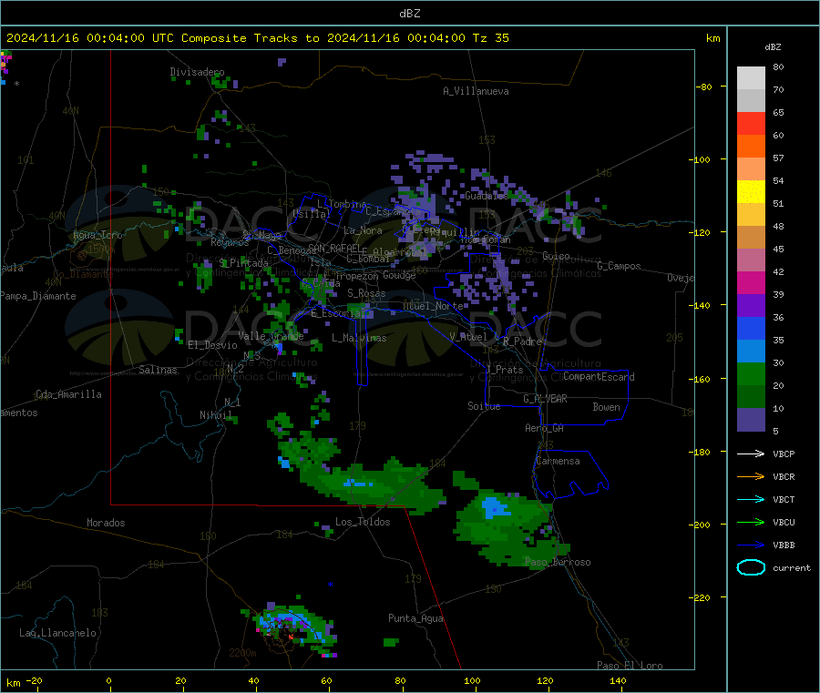Click the L_Malvinas location label
The height and width of the screenshot is (693, 820).
[359, 338]
